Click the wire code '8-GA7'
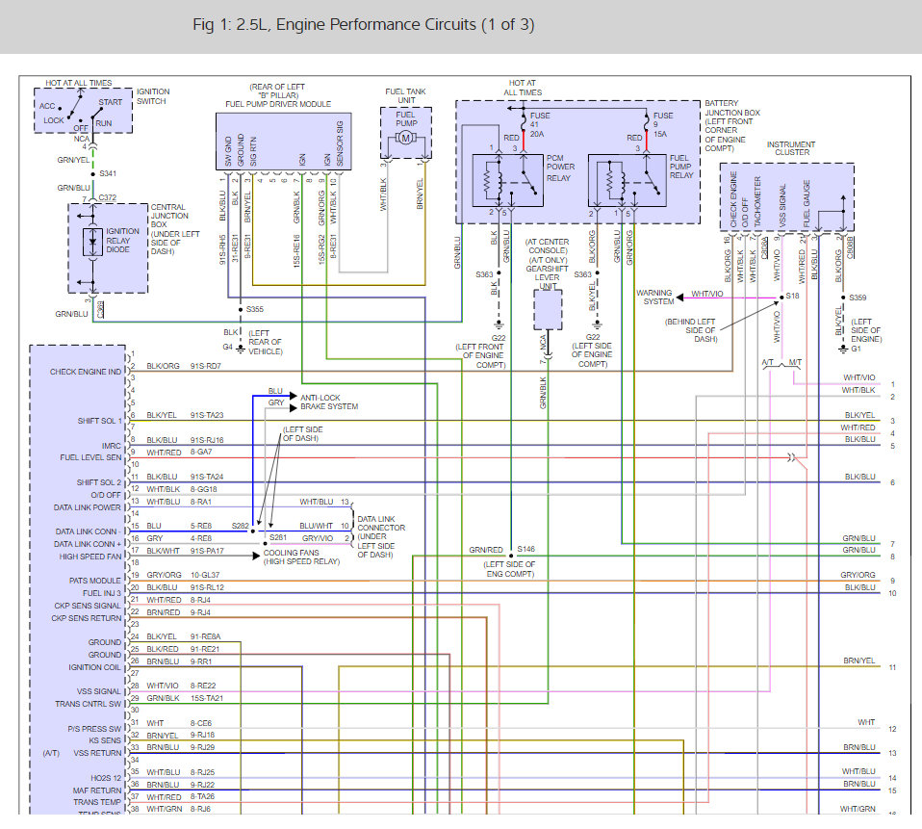 (201, 452)
